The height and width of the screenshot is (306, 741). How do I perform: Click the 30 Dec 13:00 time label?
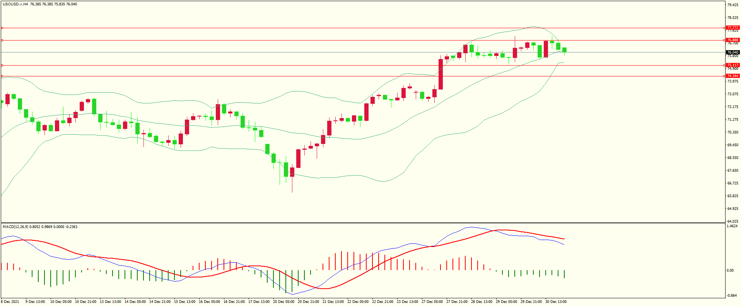(556, 302)
